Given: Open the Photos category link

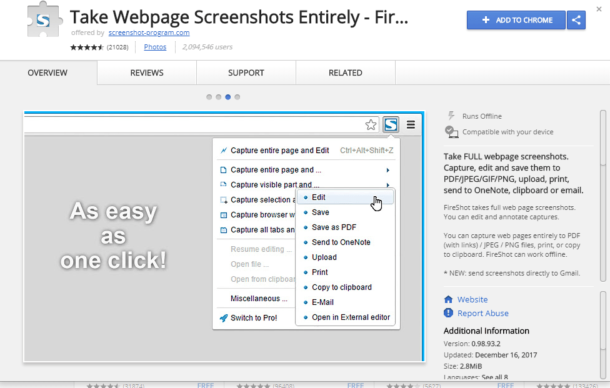Looking at the screenshot, I should pos(155,47).
